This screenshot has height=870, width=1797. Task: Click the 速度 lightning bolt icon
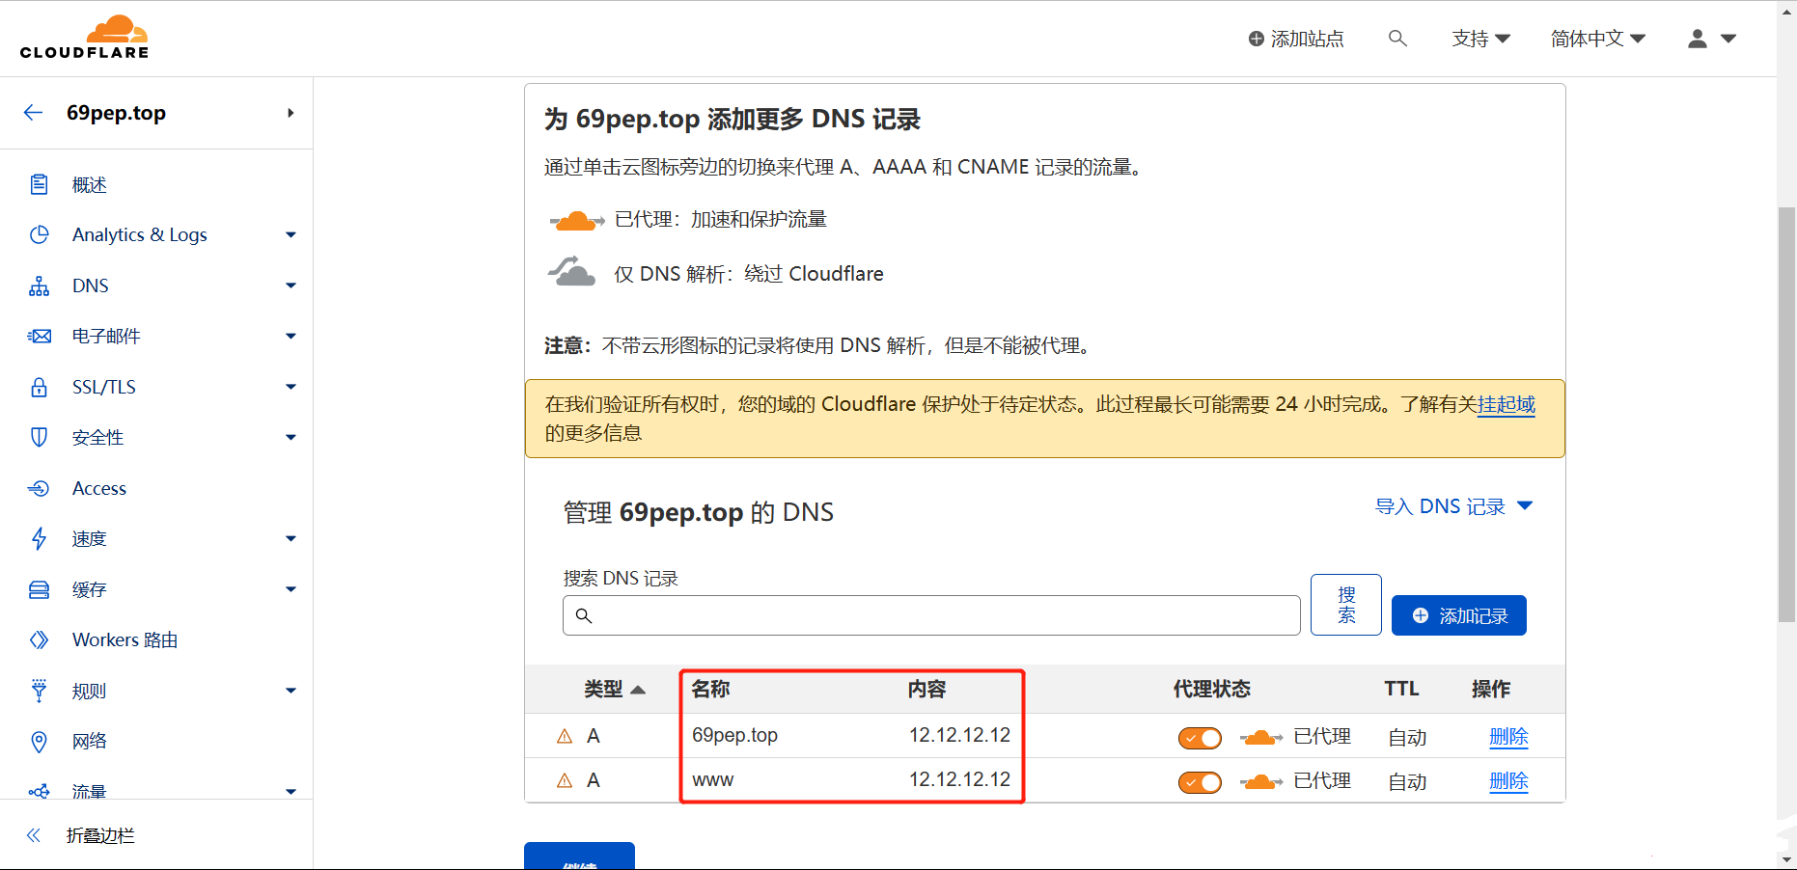pos(39,538)
